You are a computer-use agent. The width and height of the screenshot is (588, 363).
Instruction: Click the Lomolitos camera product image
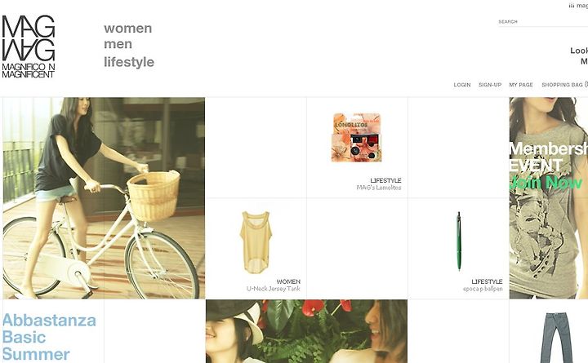coord(357,138)
